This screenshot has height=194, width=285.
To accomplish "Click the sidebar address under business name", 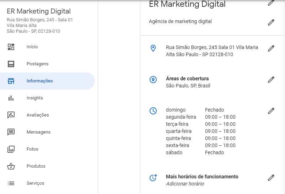I will (x=40, y=26).
